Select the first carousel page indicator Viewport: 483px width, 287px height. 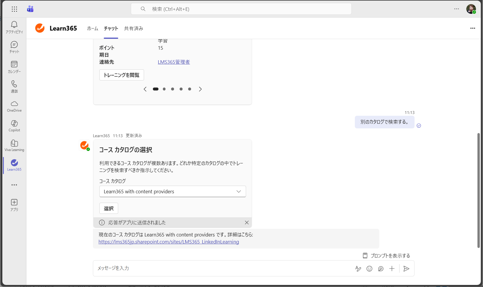click(156, 89)
